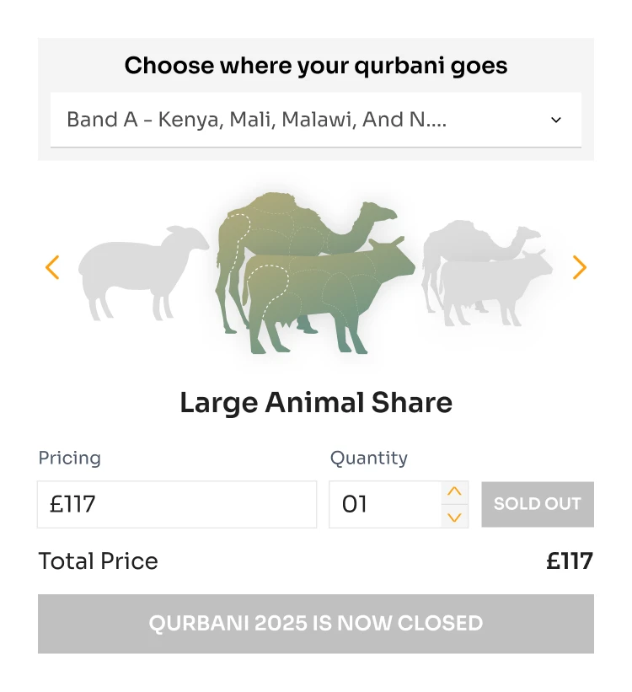Increase quantity with the up arrow
632x692 pixels.
tap(455, 492)
